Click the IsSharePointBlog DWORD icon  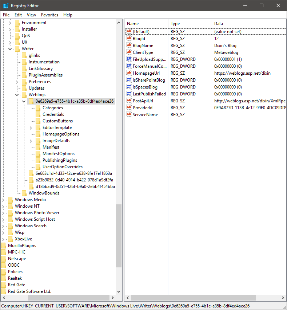click(x=129, y=80)
